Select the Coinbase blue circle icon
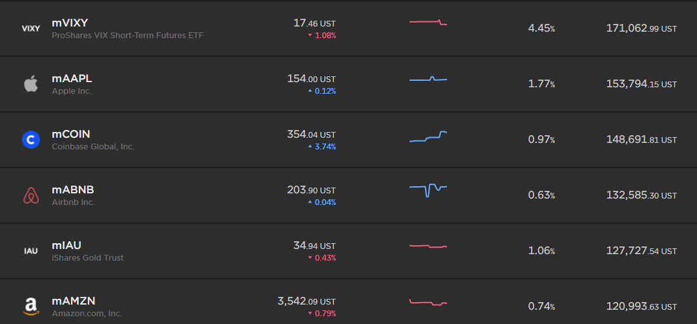The image size is (697, 324). (x=30, y=140)
